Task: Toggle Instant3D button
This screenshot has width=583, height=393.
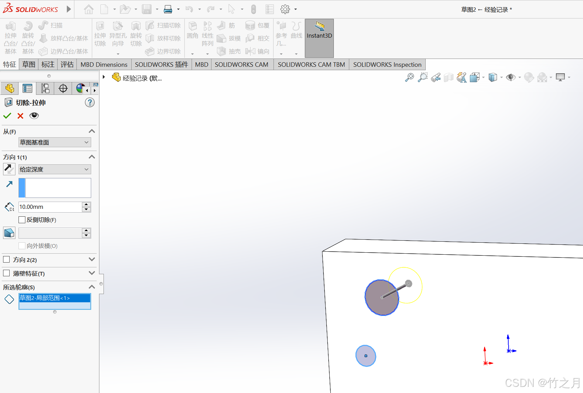Action: click(319, 38)
